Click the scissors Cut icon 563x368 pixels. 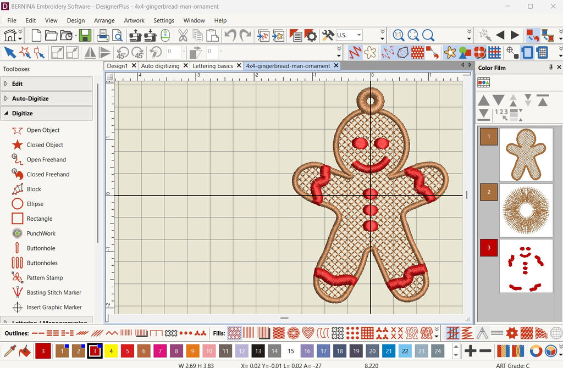click(x=183, y=36)
